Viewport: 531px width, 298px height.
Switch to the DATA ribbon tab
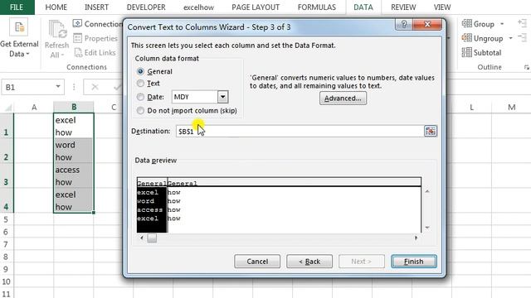tap(363, 7)
